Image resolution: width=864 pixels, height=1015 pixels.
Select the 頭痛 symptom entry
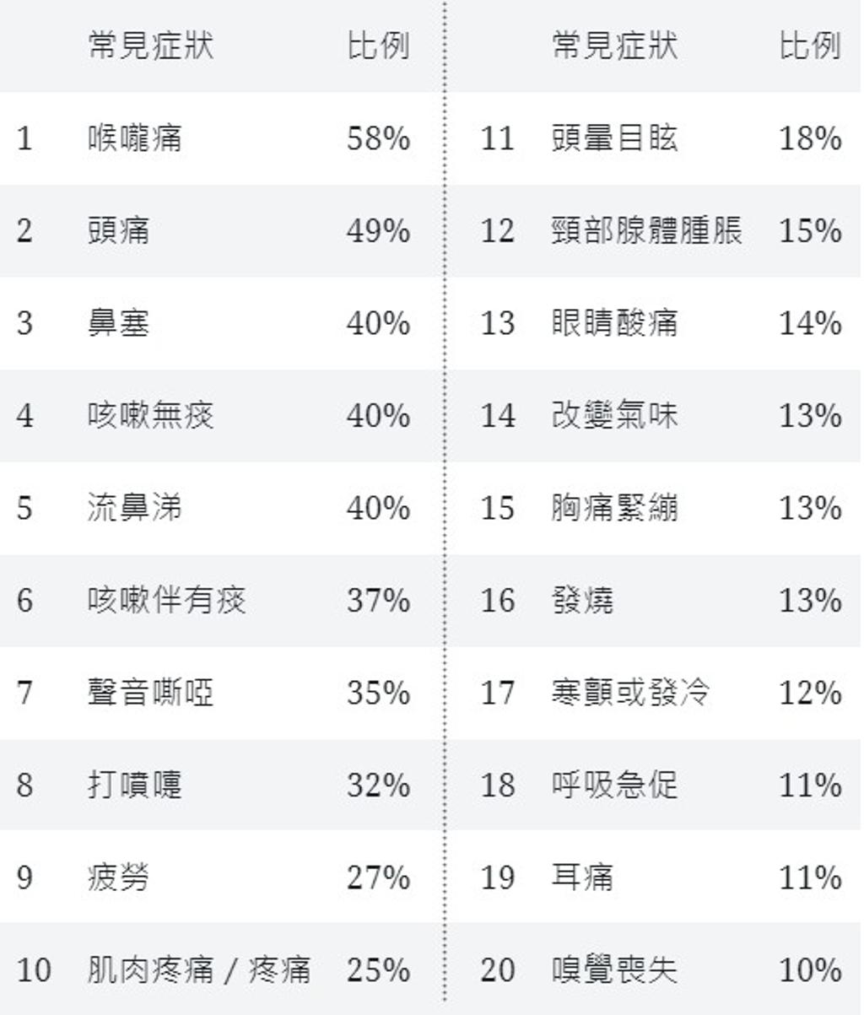(119, 230)
